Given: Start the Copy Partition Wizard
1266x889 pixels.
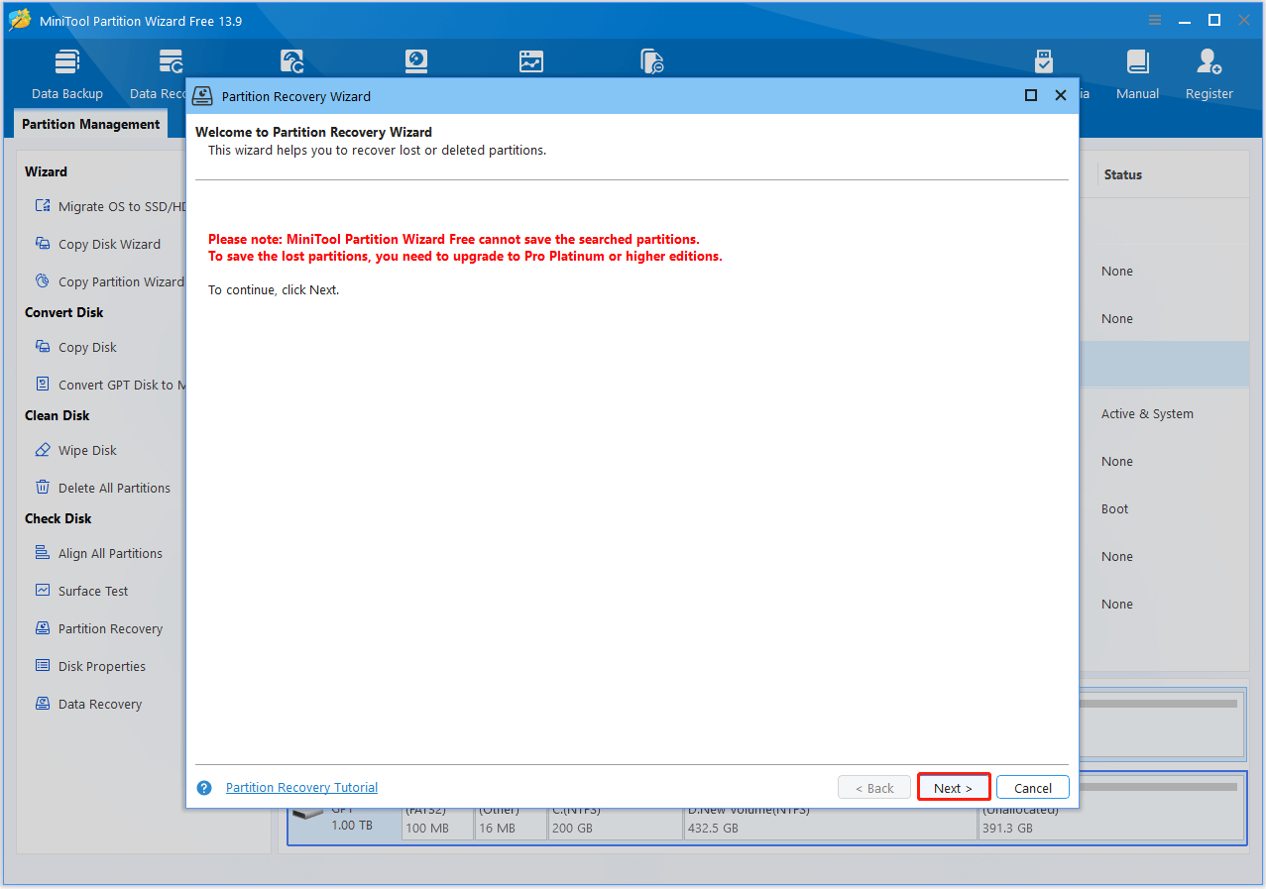Looking at the screenshot, I should click(110, 281).
